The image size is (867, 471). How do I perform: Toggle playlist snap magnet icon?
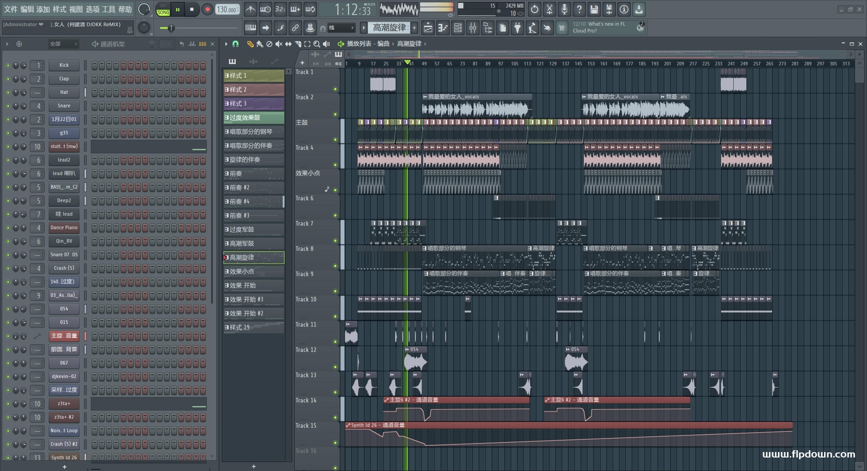click(x=235, y=44)
